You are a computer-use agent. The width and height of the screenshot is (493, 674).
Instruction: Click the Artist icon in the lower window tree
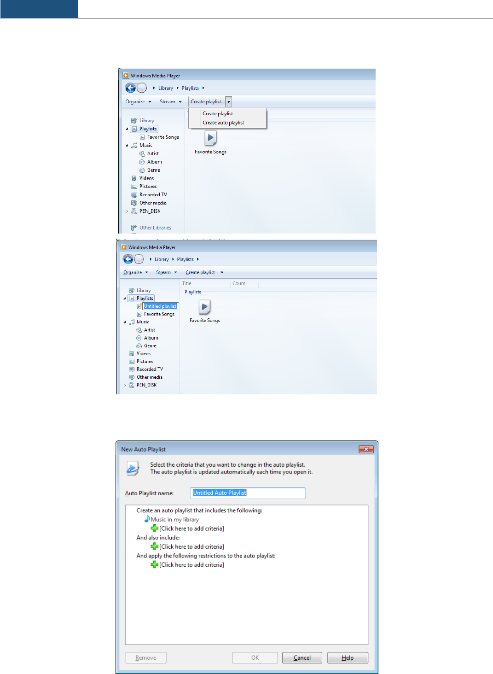click(x=139, y=330)
